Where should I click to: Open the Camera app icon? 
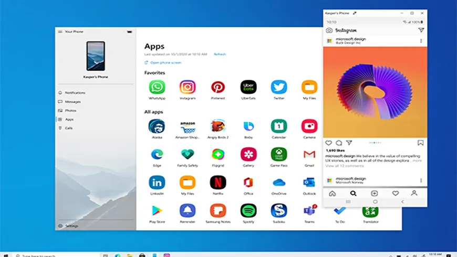point(309,126)
